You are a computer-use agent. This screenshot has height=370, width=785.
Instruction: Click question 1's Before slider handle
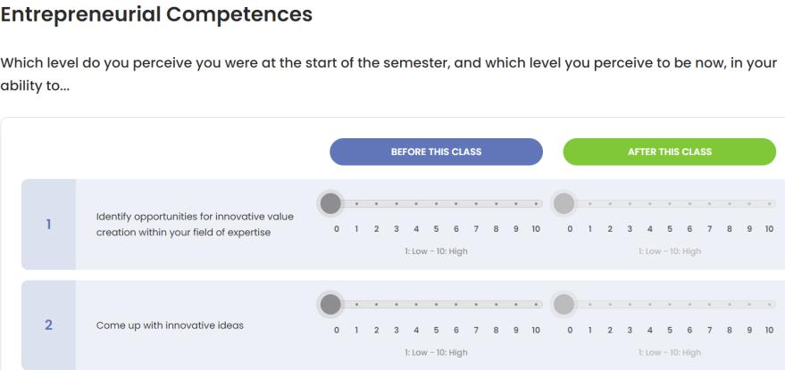point(330,203)
